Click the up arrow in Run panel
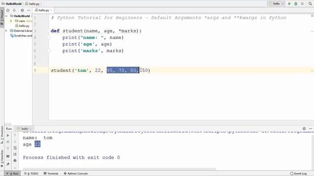Image resolution: width=314 pixels, height=176 pixels. [15, 135]
